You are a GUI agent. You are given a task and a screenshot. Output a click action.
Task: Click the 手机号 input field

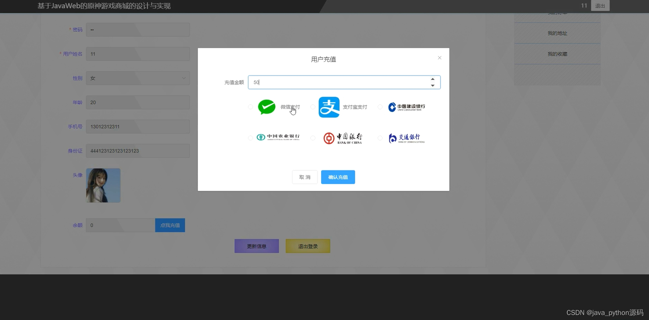tap(138, 127)
